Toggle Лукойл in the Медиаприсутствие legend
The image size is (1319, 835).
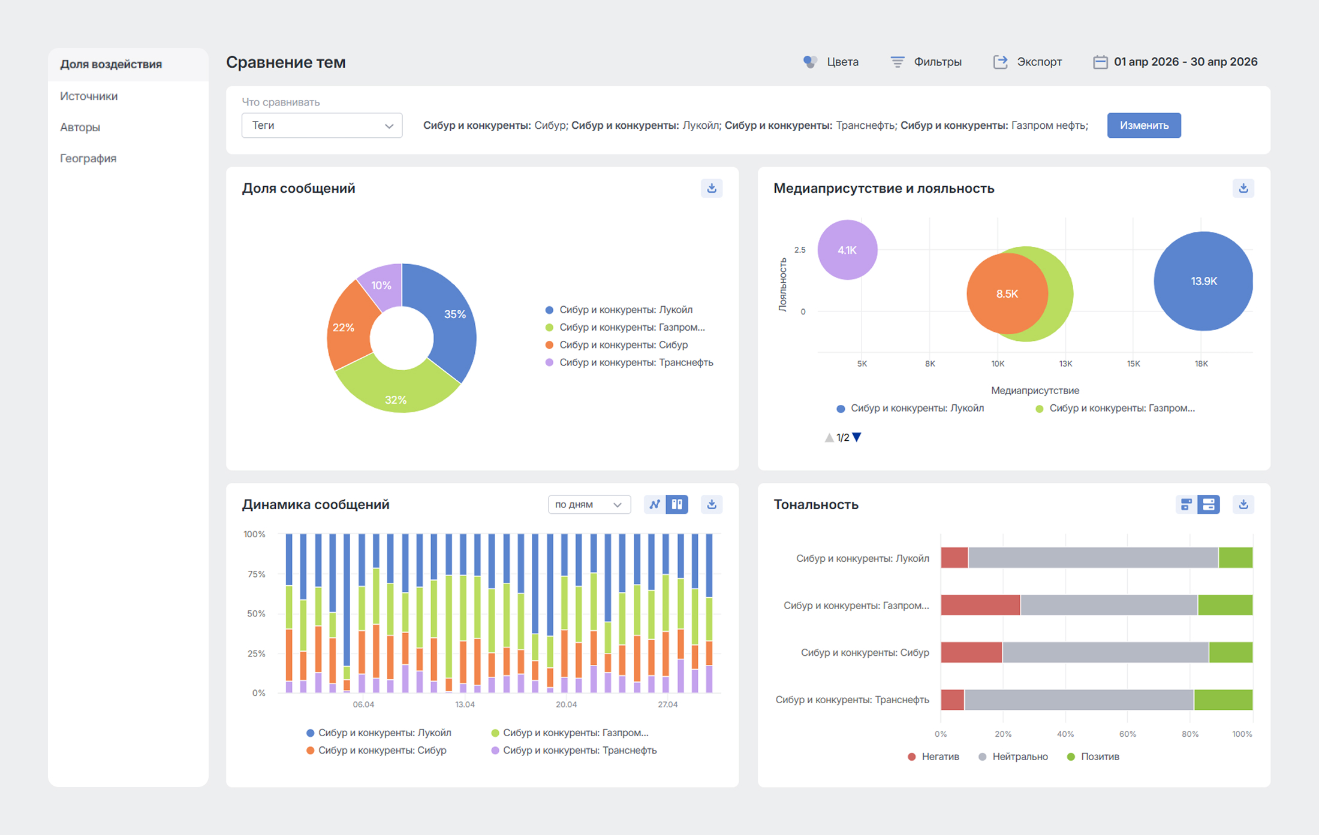coord(910,409)
